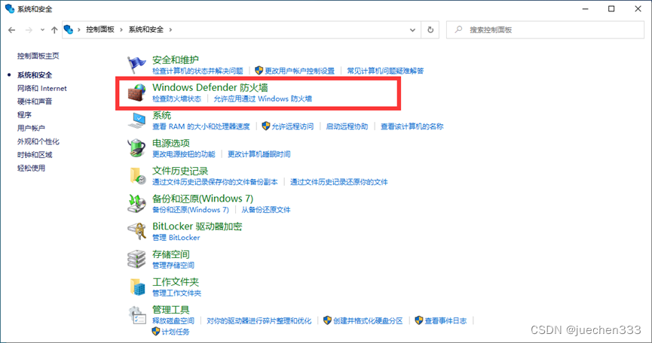
Task: Click 允许远程访问 link
Action: click(292, 126)
